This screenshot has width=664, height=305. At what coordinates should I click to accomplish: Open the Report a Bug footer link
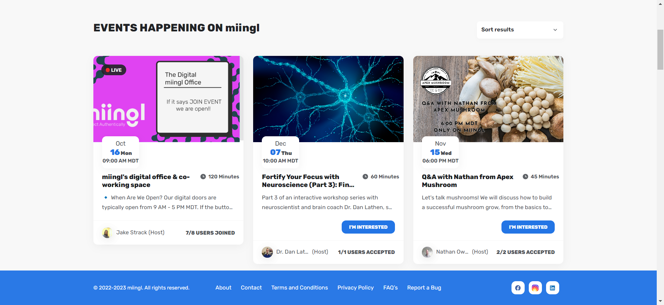[x=424, y=288]
